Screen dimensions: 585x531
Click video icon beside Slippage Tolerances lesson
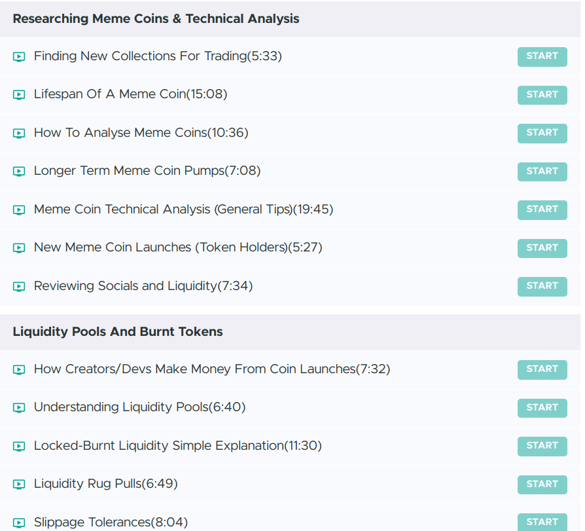coord(19,522)
